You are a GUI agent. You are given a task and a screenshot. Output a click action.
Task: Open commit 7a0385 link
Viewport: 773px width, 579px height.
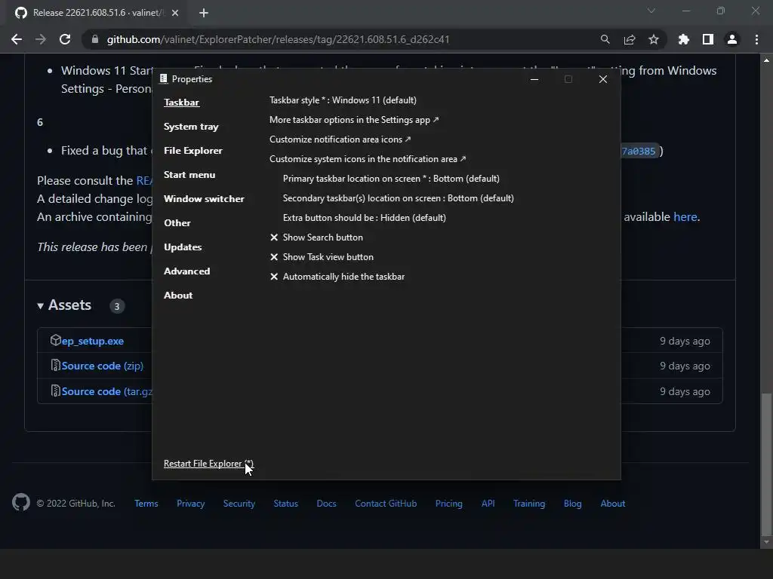639,151
